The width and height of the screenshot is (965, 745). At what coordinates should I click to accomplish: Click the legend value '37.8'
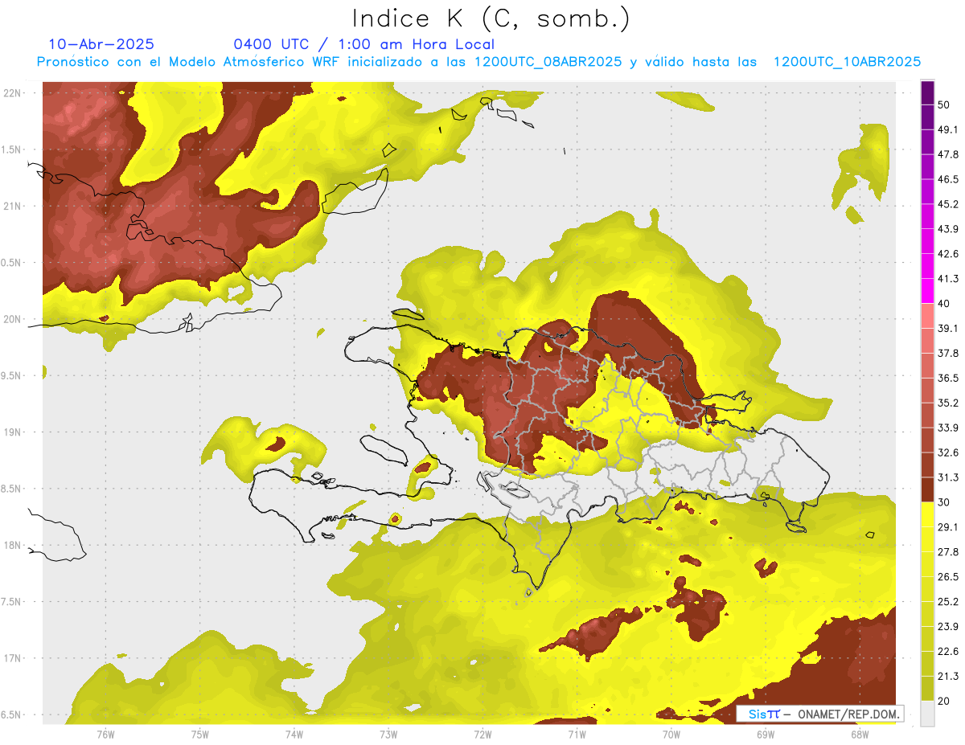point(949,354)
